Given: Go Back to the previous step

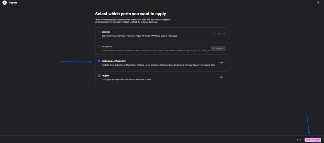Looking at the screenshot, I should click(x=299, y=140).
